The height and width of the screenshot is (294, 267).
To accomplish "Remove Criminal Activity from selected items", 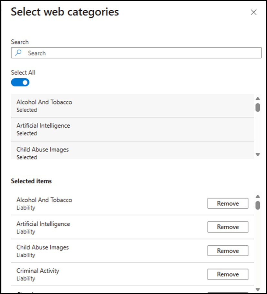I will (228, 274).
